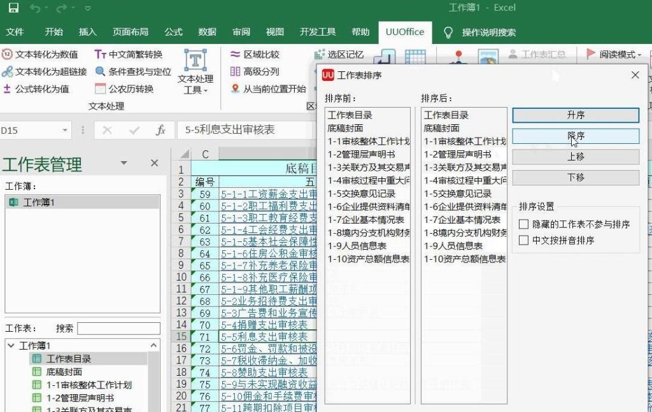Select 底稿封面 in the 排序后 list
652x412 pixels.
pyautogui.click(x=464, y=128)
